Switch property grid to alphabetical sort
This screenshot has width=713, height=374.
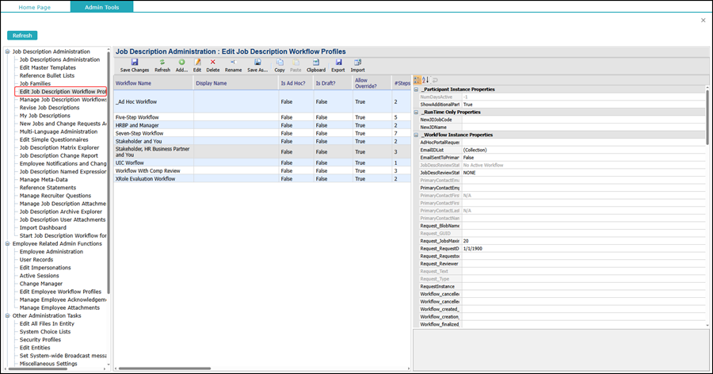(425, 80)
